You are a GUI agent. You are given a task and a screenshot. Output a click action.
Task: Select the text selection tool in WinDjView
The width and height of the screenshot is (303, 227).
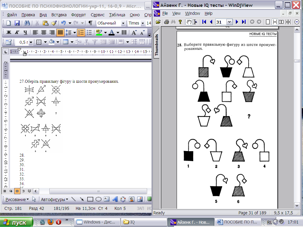(195, 22)
